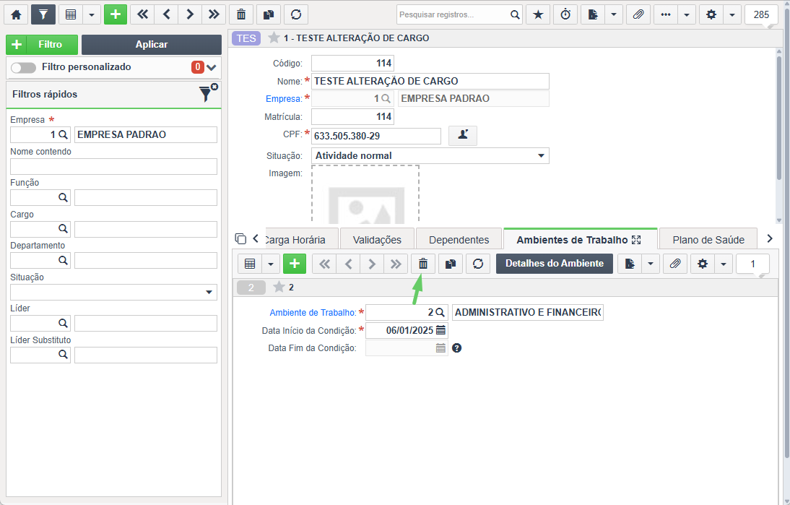Open the Situação dropdown showing Atividade normal
Screen dimensions: 790x505
tap(430, 156)
